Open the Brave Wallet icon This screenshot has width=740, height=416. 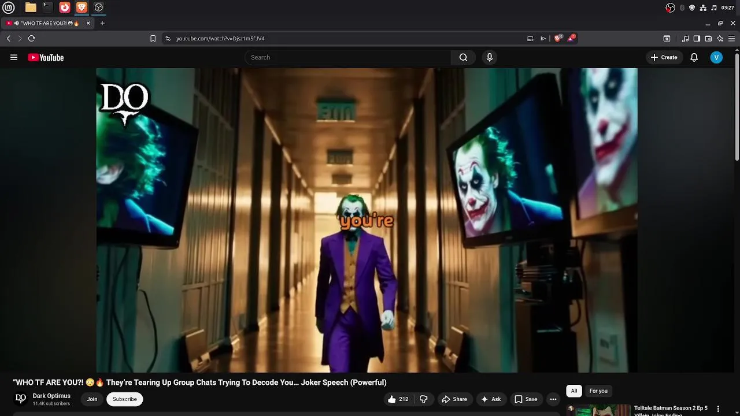(708, 38)
